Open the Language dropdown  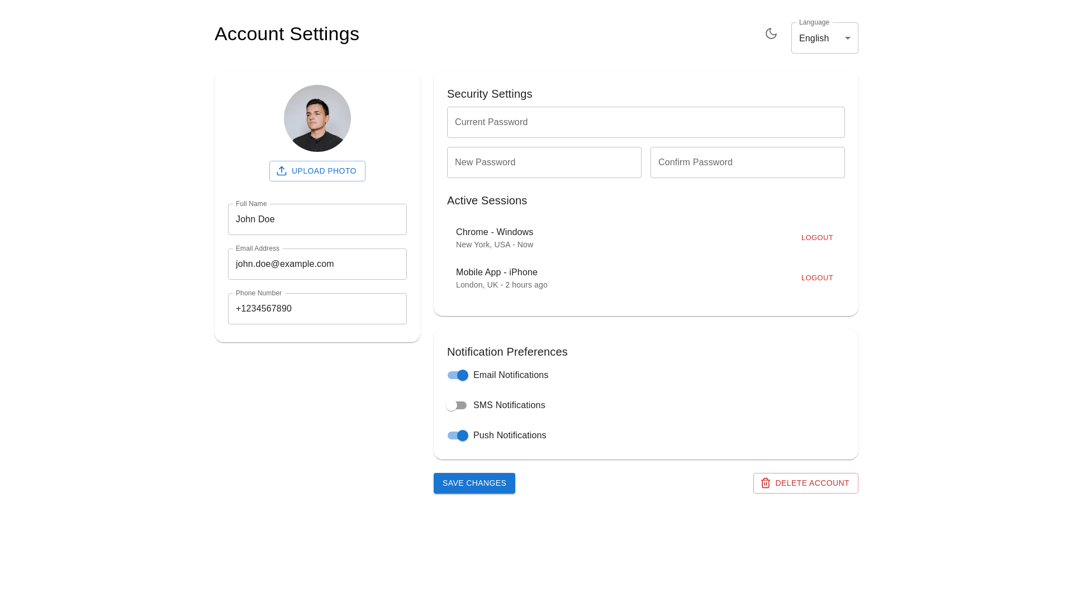pyautogui.click(x=818, y=38)
